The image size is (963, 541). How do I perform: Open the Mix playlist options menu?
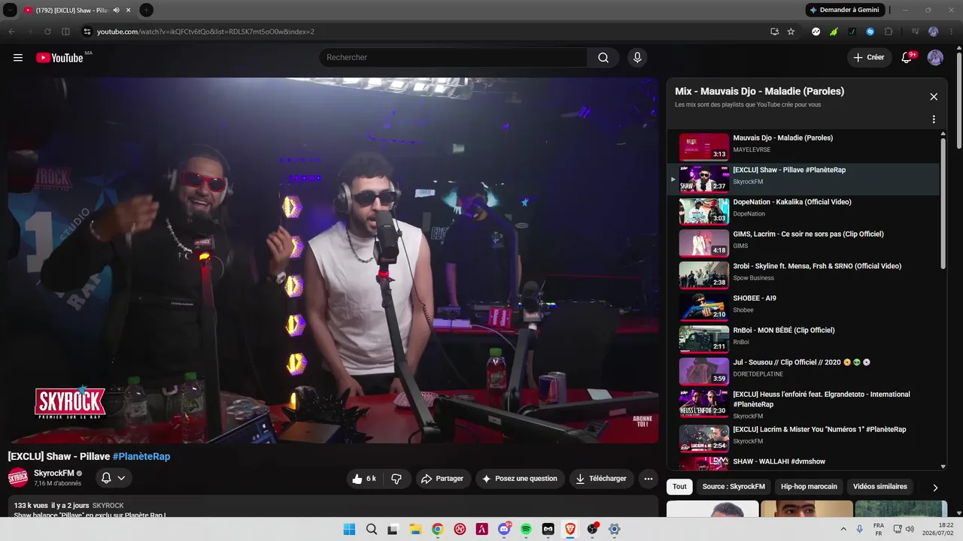(934, 119)
